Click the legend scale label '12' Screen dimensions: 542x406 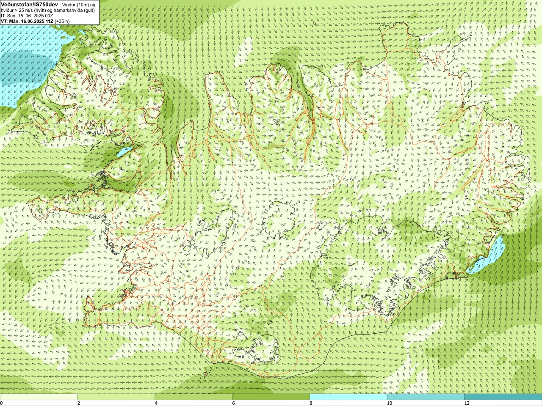point(467,403)
